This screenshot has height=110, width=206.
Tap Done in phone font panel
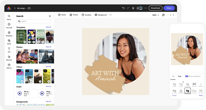[x=201, y=95]
